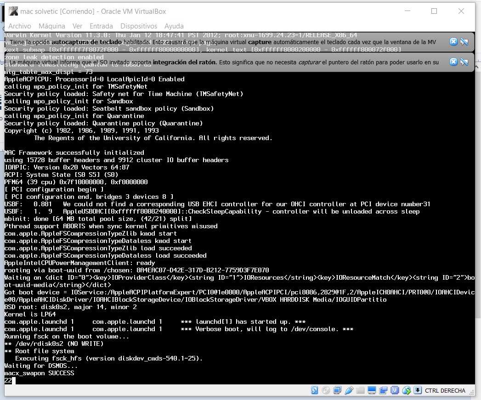Click the 'rooting via boot-uuid' console line
The height and width of the screenshot is (400, 481).
pos(137,270)
